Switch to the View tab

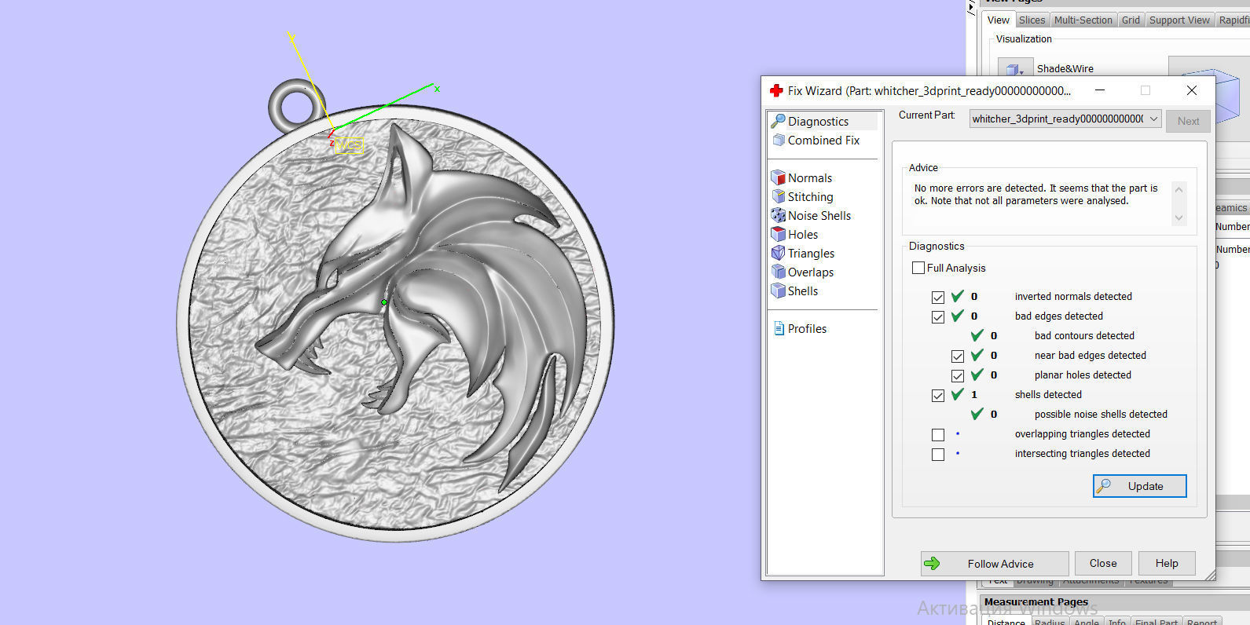tap(999, 20)
